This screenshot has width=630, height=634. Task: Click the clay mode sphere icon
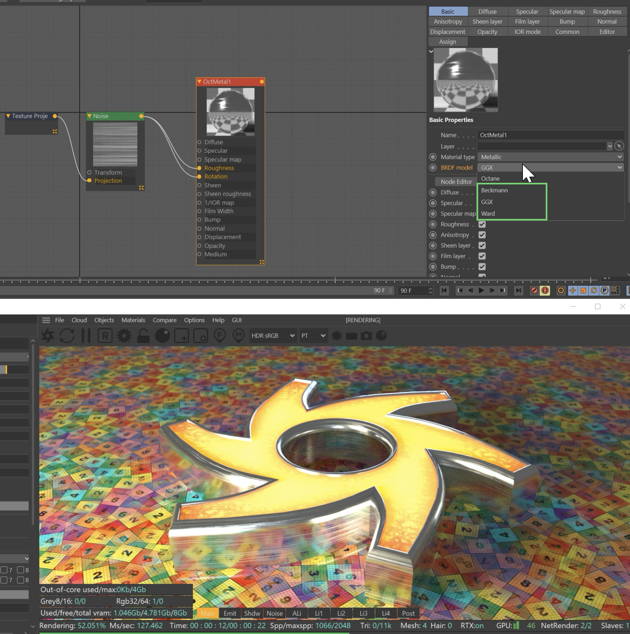click(x=162, y=335)
